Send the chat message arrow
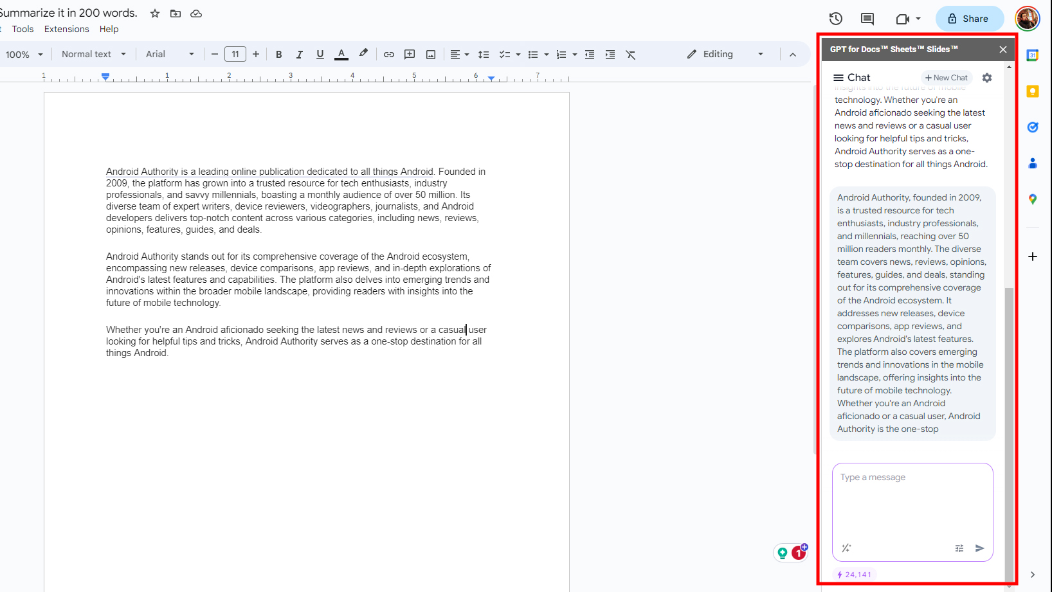The height and width of the screenshot is (592, 1052). coord(979,548)
